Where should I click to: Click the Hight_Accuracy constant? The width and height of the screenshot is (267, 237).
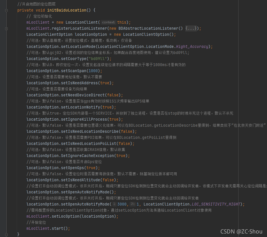pos(192,47)
